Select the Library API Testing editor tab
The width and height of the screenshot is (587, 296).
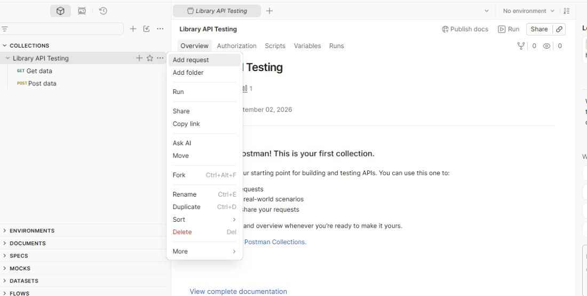[217, 11]
